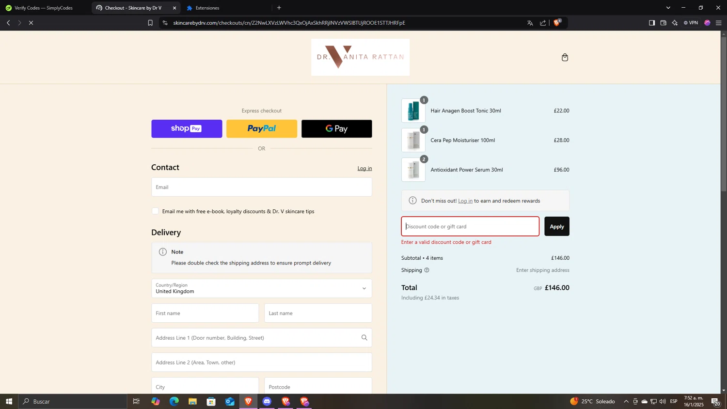
Task: Focus the discount code input field
Action: tap(470, 226)
